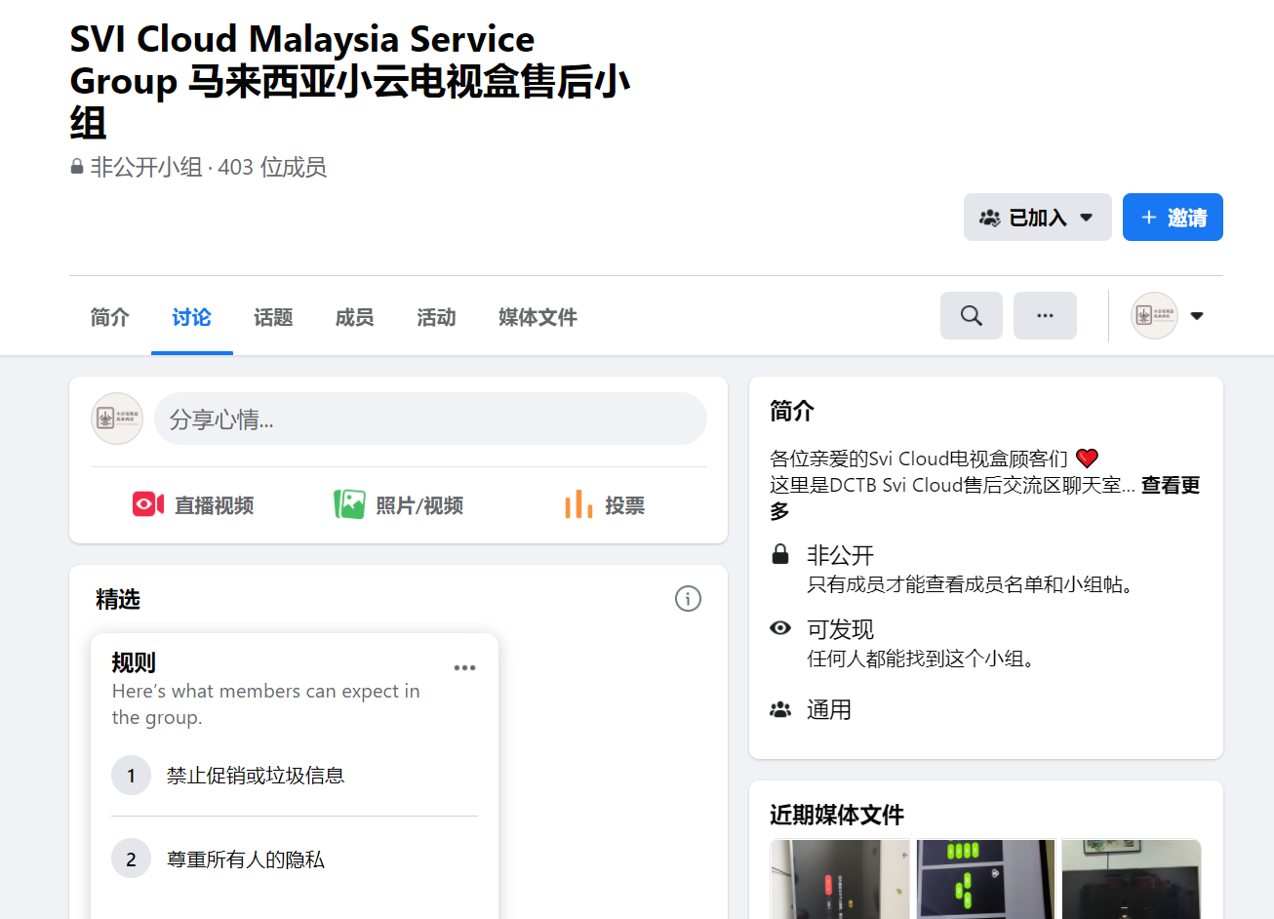The image size is (1274, 919).
Task: Click the orange poll bar-chart icon
Action: coord(578,504)
